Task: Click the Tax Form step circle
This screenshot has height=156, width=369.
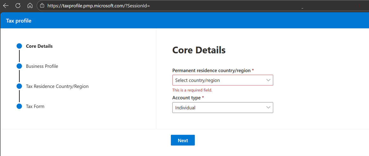Action: pos(19,106)
